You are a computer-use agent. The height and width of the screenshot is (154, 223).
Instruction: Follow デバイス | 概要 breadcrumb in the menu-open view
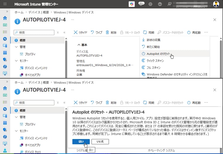pos(39,12)
